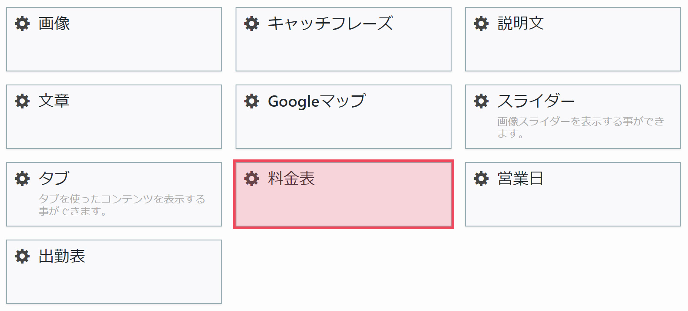Click the gear icon beside 画像

[x=22, y=24]
